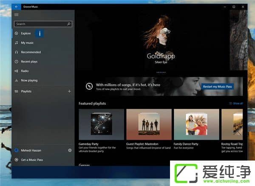
Task: Open the Radio section
Action: click(25, 71)
